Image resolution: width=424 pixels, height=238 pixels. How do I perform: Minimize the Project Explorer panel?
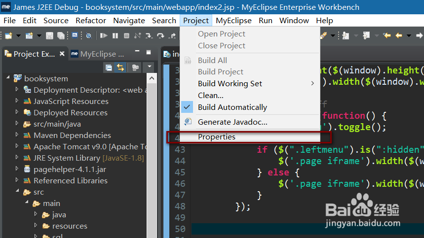[137, 51]
